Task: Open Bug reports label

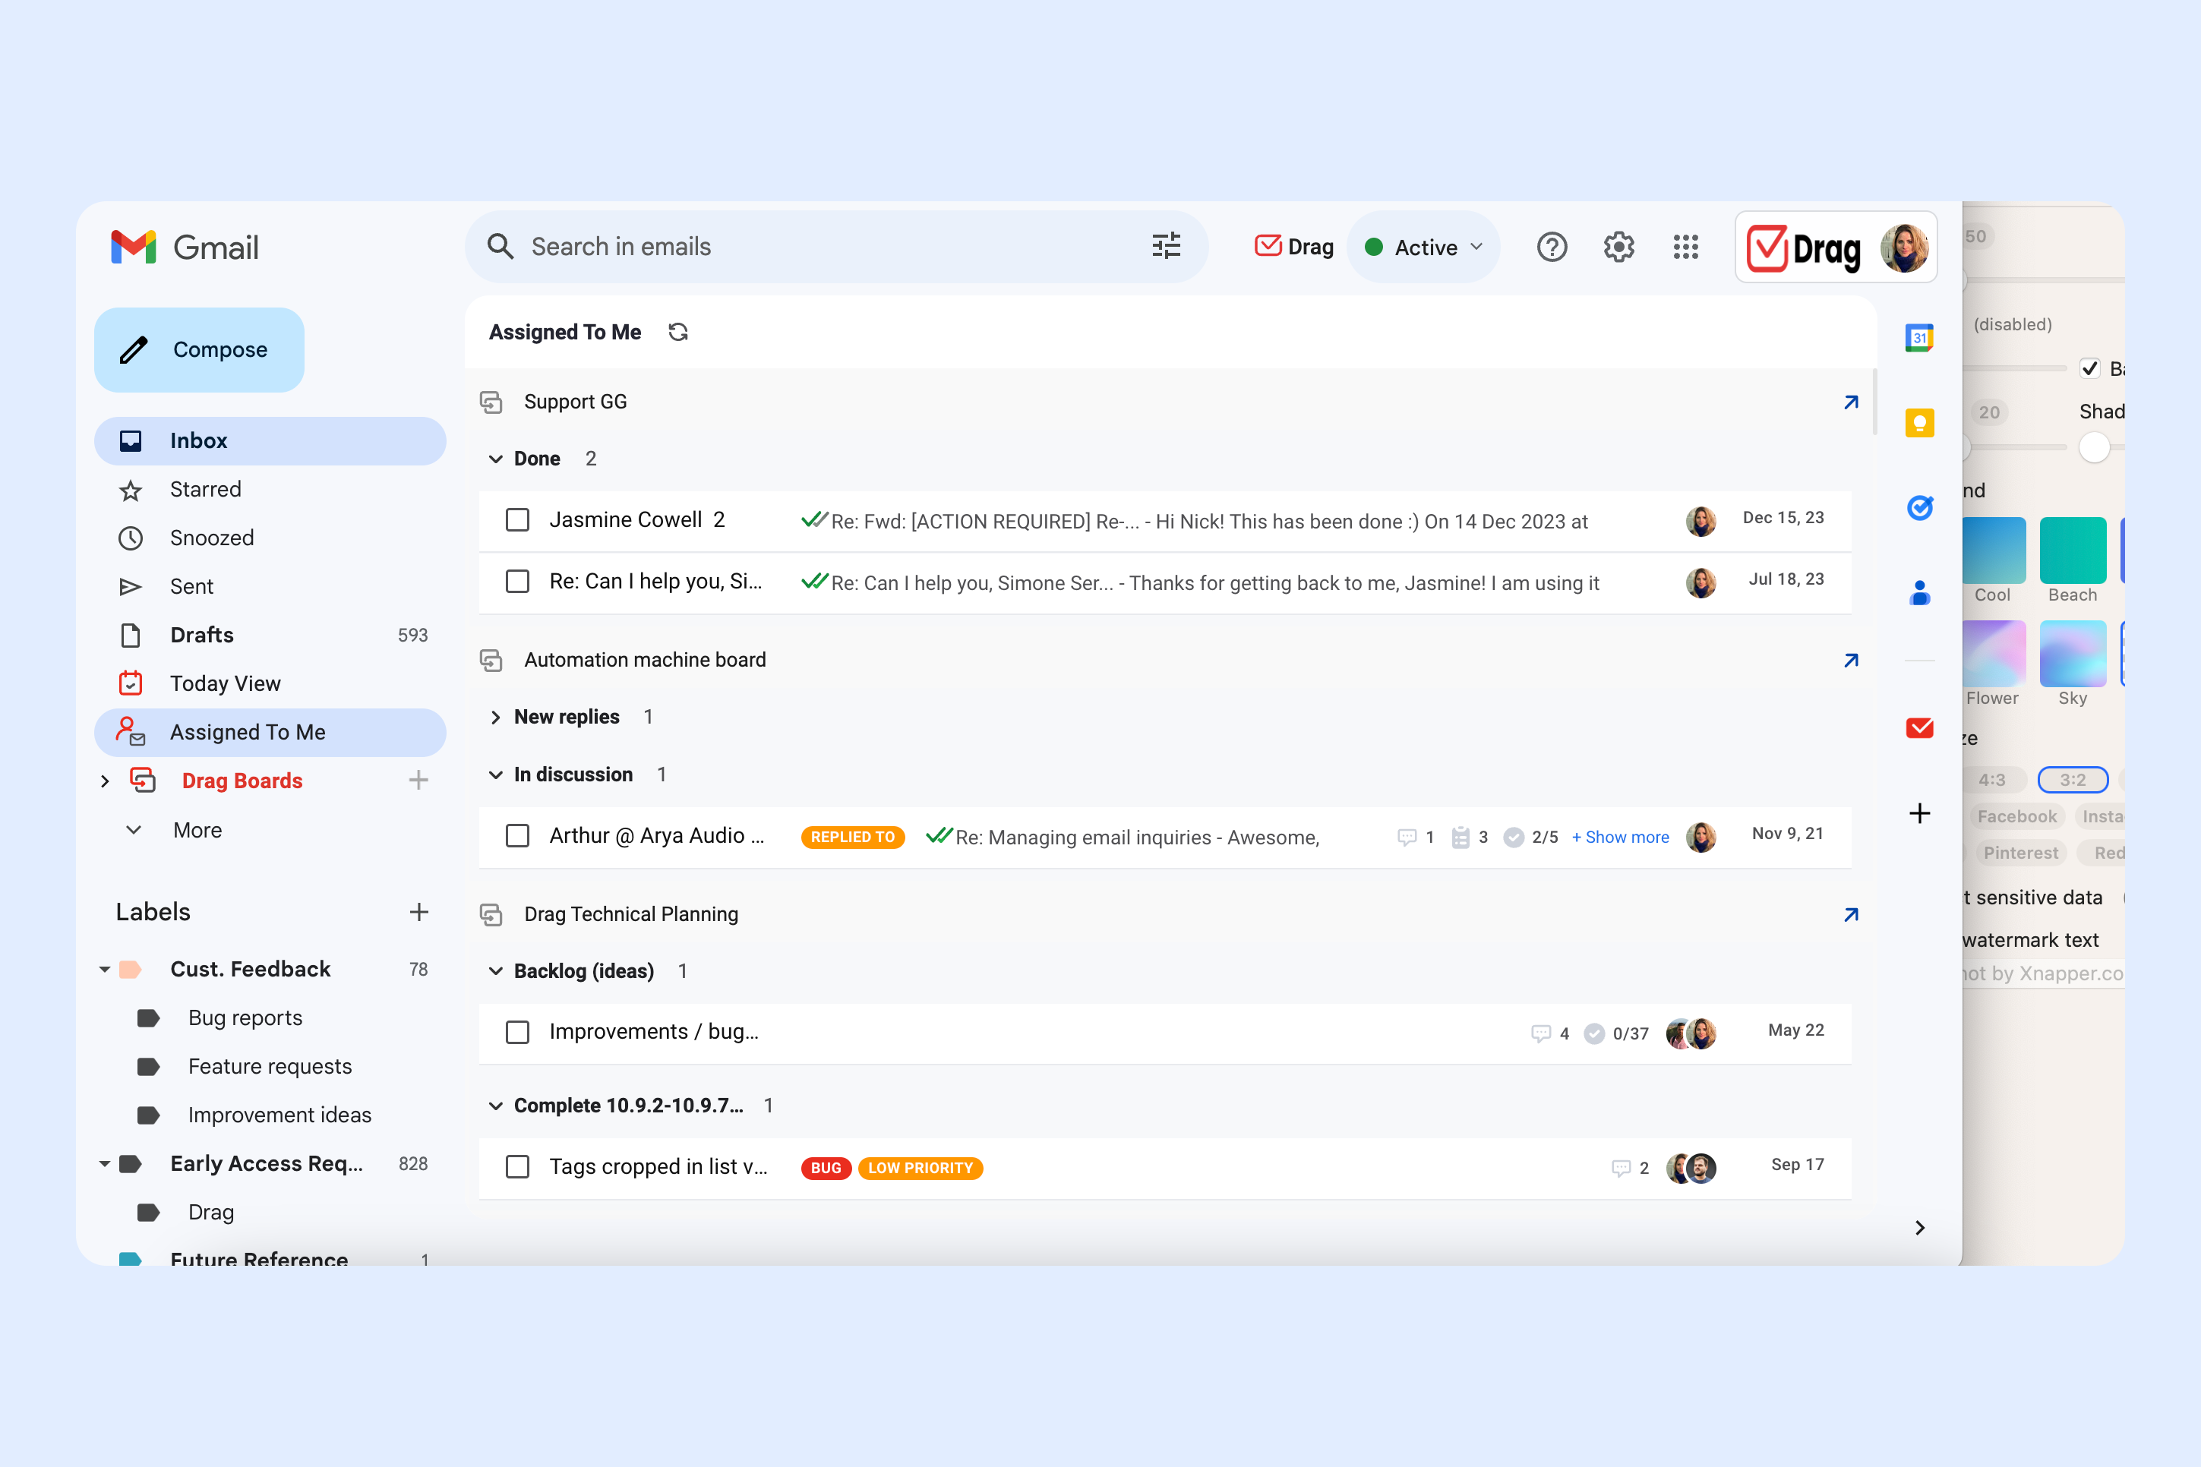Action: point(245,1018)
